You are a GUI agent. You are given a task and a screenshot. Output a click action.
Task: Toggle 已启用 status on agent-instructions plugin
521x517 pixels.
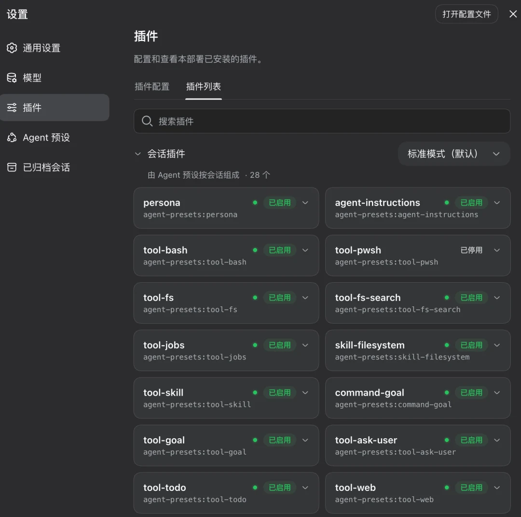pyautogui.click(x=471, y=203)
